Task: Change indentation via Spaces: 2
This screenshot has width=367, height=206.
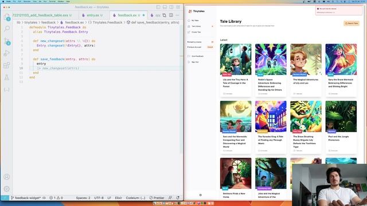Action: tap(83, 198)
